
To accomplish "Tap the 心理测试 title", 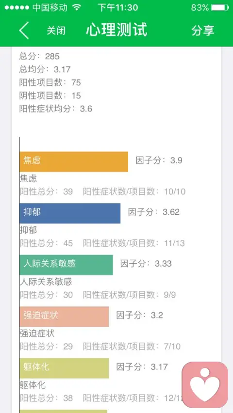I will point(116,30).
